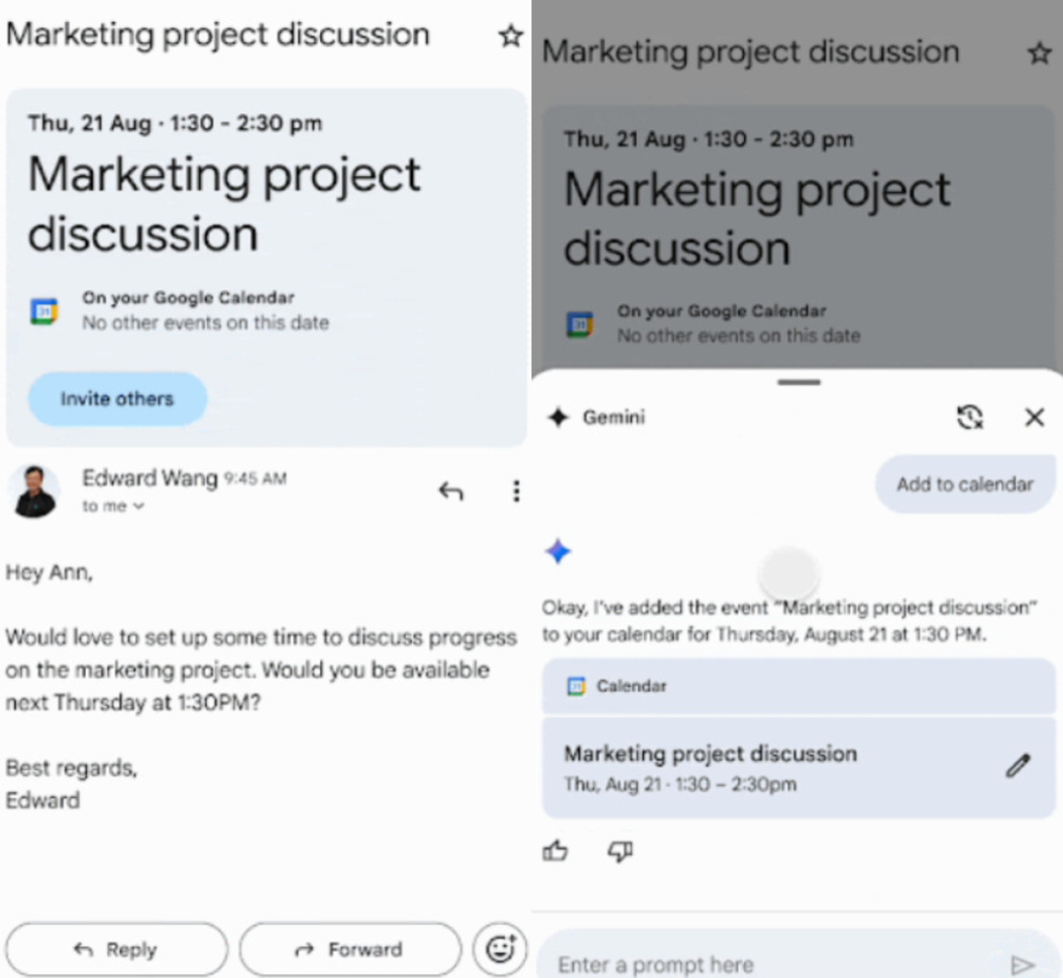Click the Gemini sparkle icon in the panel header

pos(558,417)
